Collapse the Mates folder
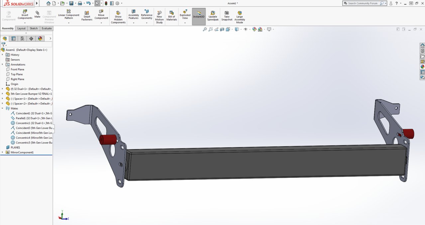 point(2,108)
